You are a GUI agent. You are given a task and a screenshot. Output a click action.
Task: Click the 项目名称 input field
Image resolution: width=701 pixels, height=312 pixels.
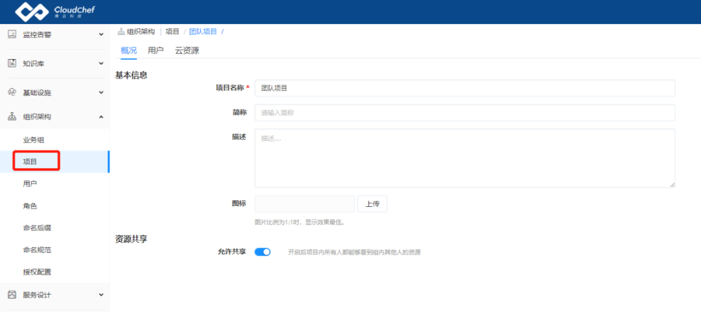tap(465, 88)
